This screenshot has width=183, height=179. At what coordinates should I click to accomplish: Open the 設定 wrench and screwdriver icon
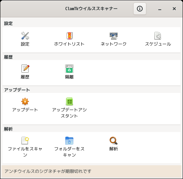click(x=25, y=36)
